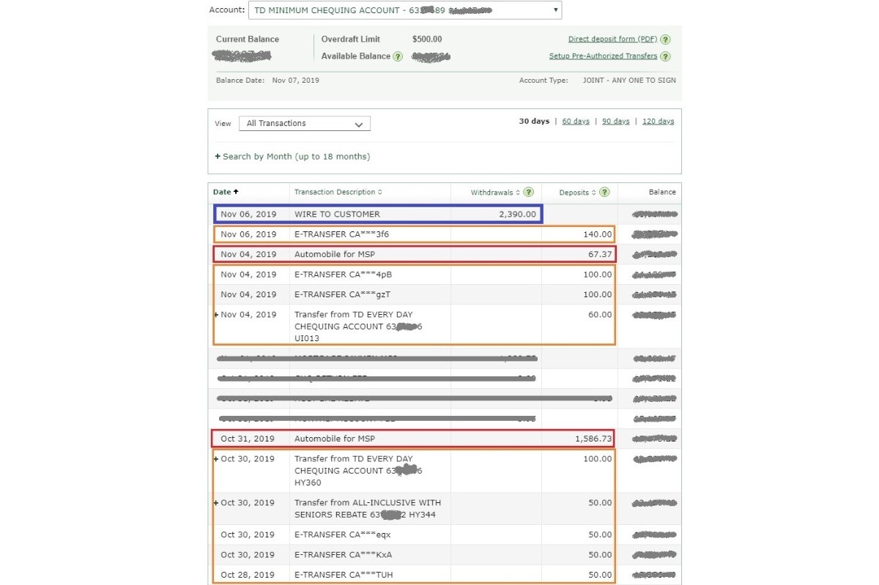The image size is (879, 585).
Task: Switch to the 90 days view
Action: coord(616,122)
